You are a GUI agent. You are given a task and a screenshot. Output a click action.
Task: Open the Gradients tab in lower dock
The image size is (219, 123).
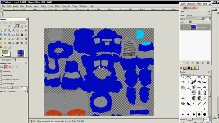point(196,68)
